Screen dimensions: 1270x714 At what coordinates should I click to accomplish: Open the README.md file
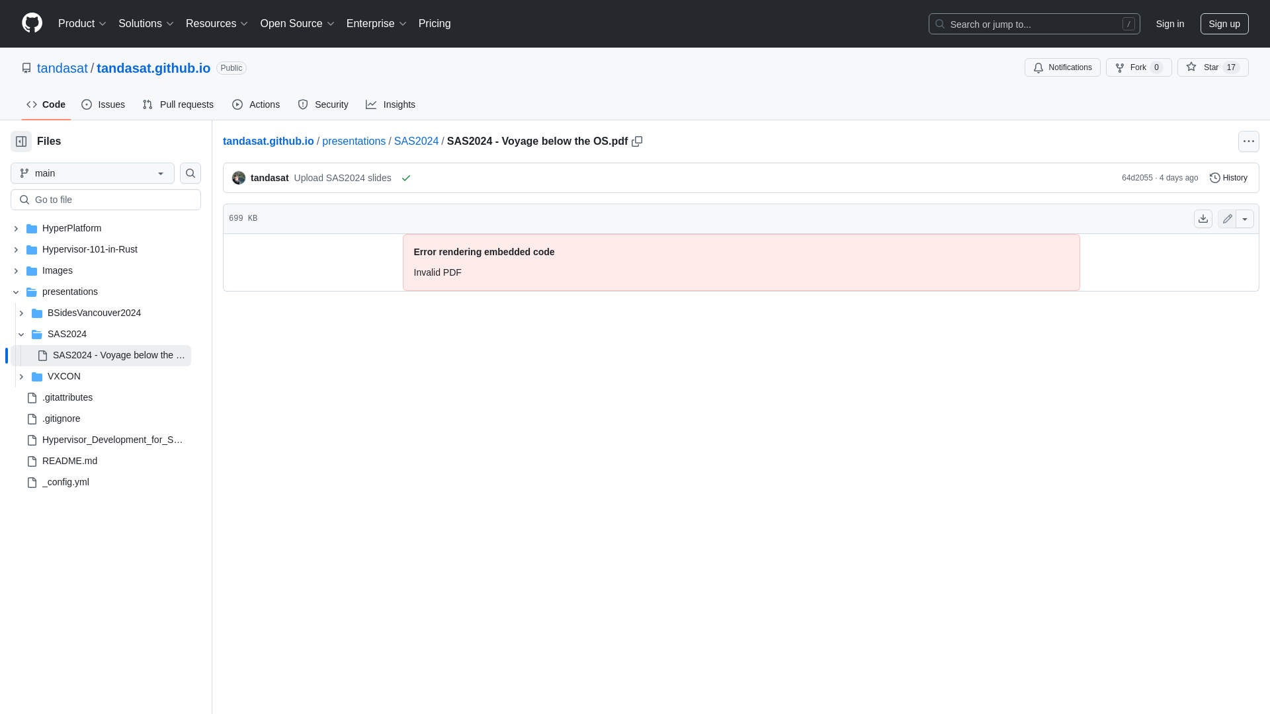coord(69,461)
